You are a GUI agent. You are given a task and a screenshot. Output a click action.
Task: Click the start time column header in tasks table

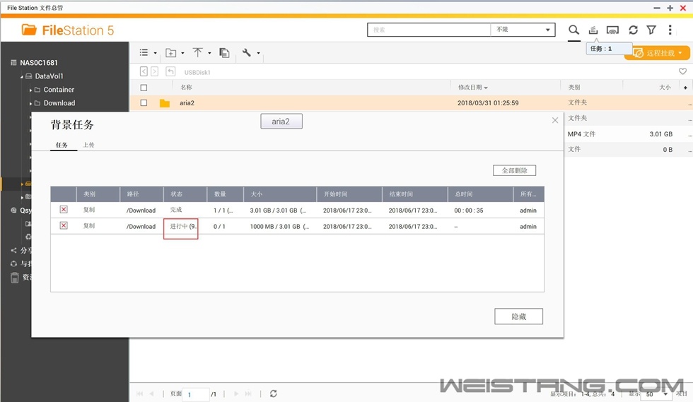tap(349, 194)
